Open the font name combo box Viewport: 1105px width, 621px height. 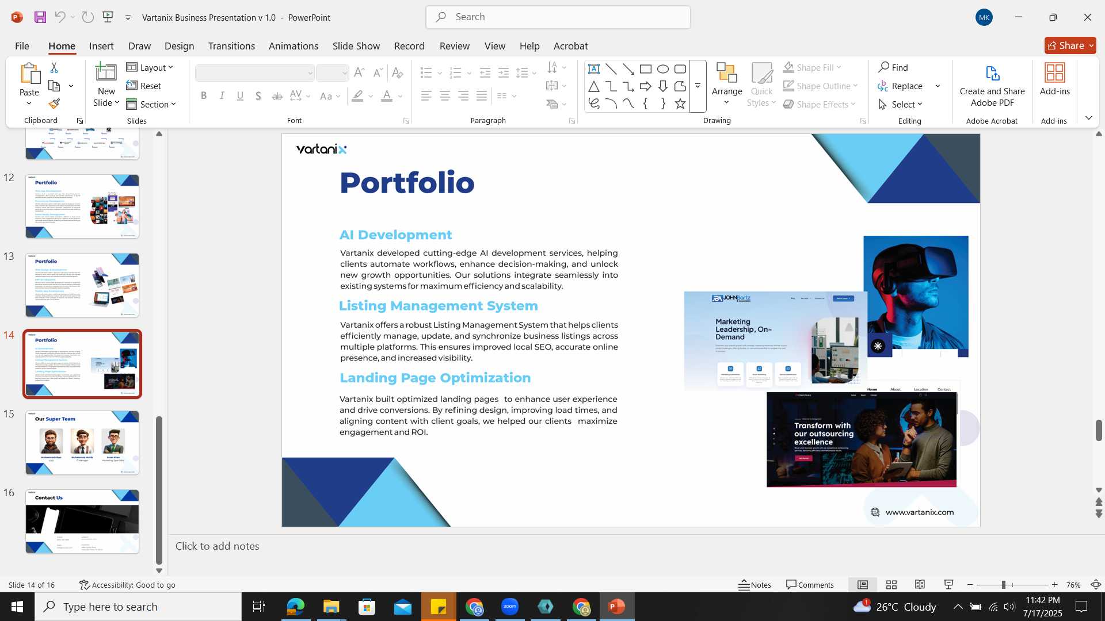click(x=255, y=73)
